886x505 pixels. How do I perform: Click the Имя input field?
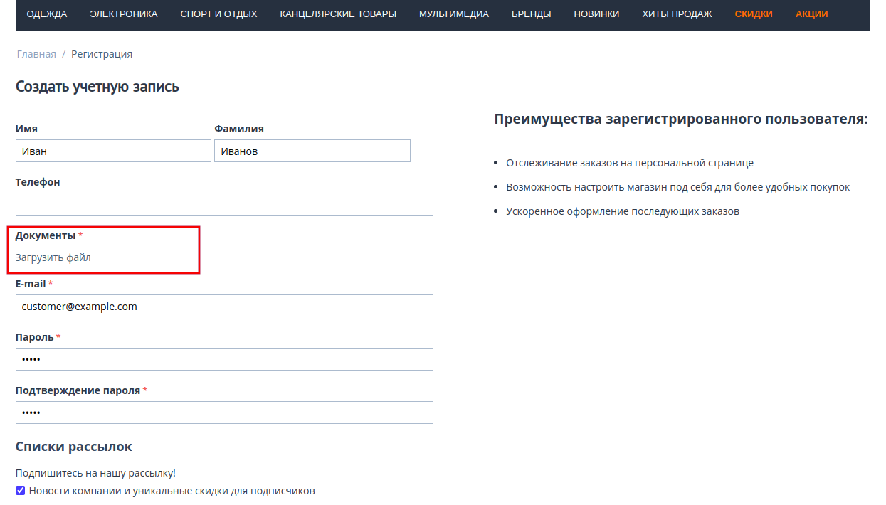click(113, 151)
